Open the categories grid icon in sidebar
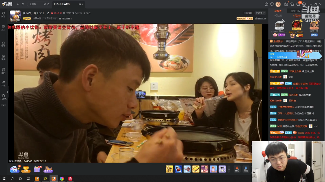 [x=3, y=70]
